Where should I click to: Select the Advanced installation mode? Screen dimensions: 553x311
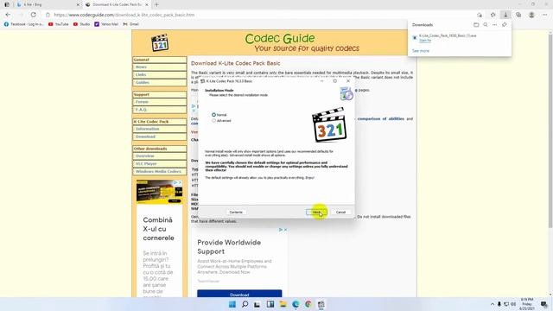pyautogui.click(x=221, y=121)
